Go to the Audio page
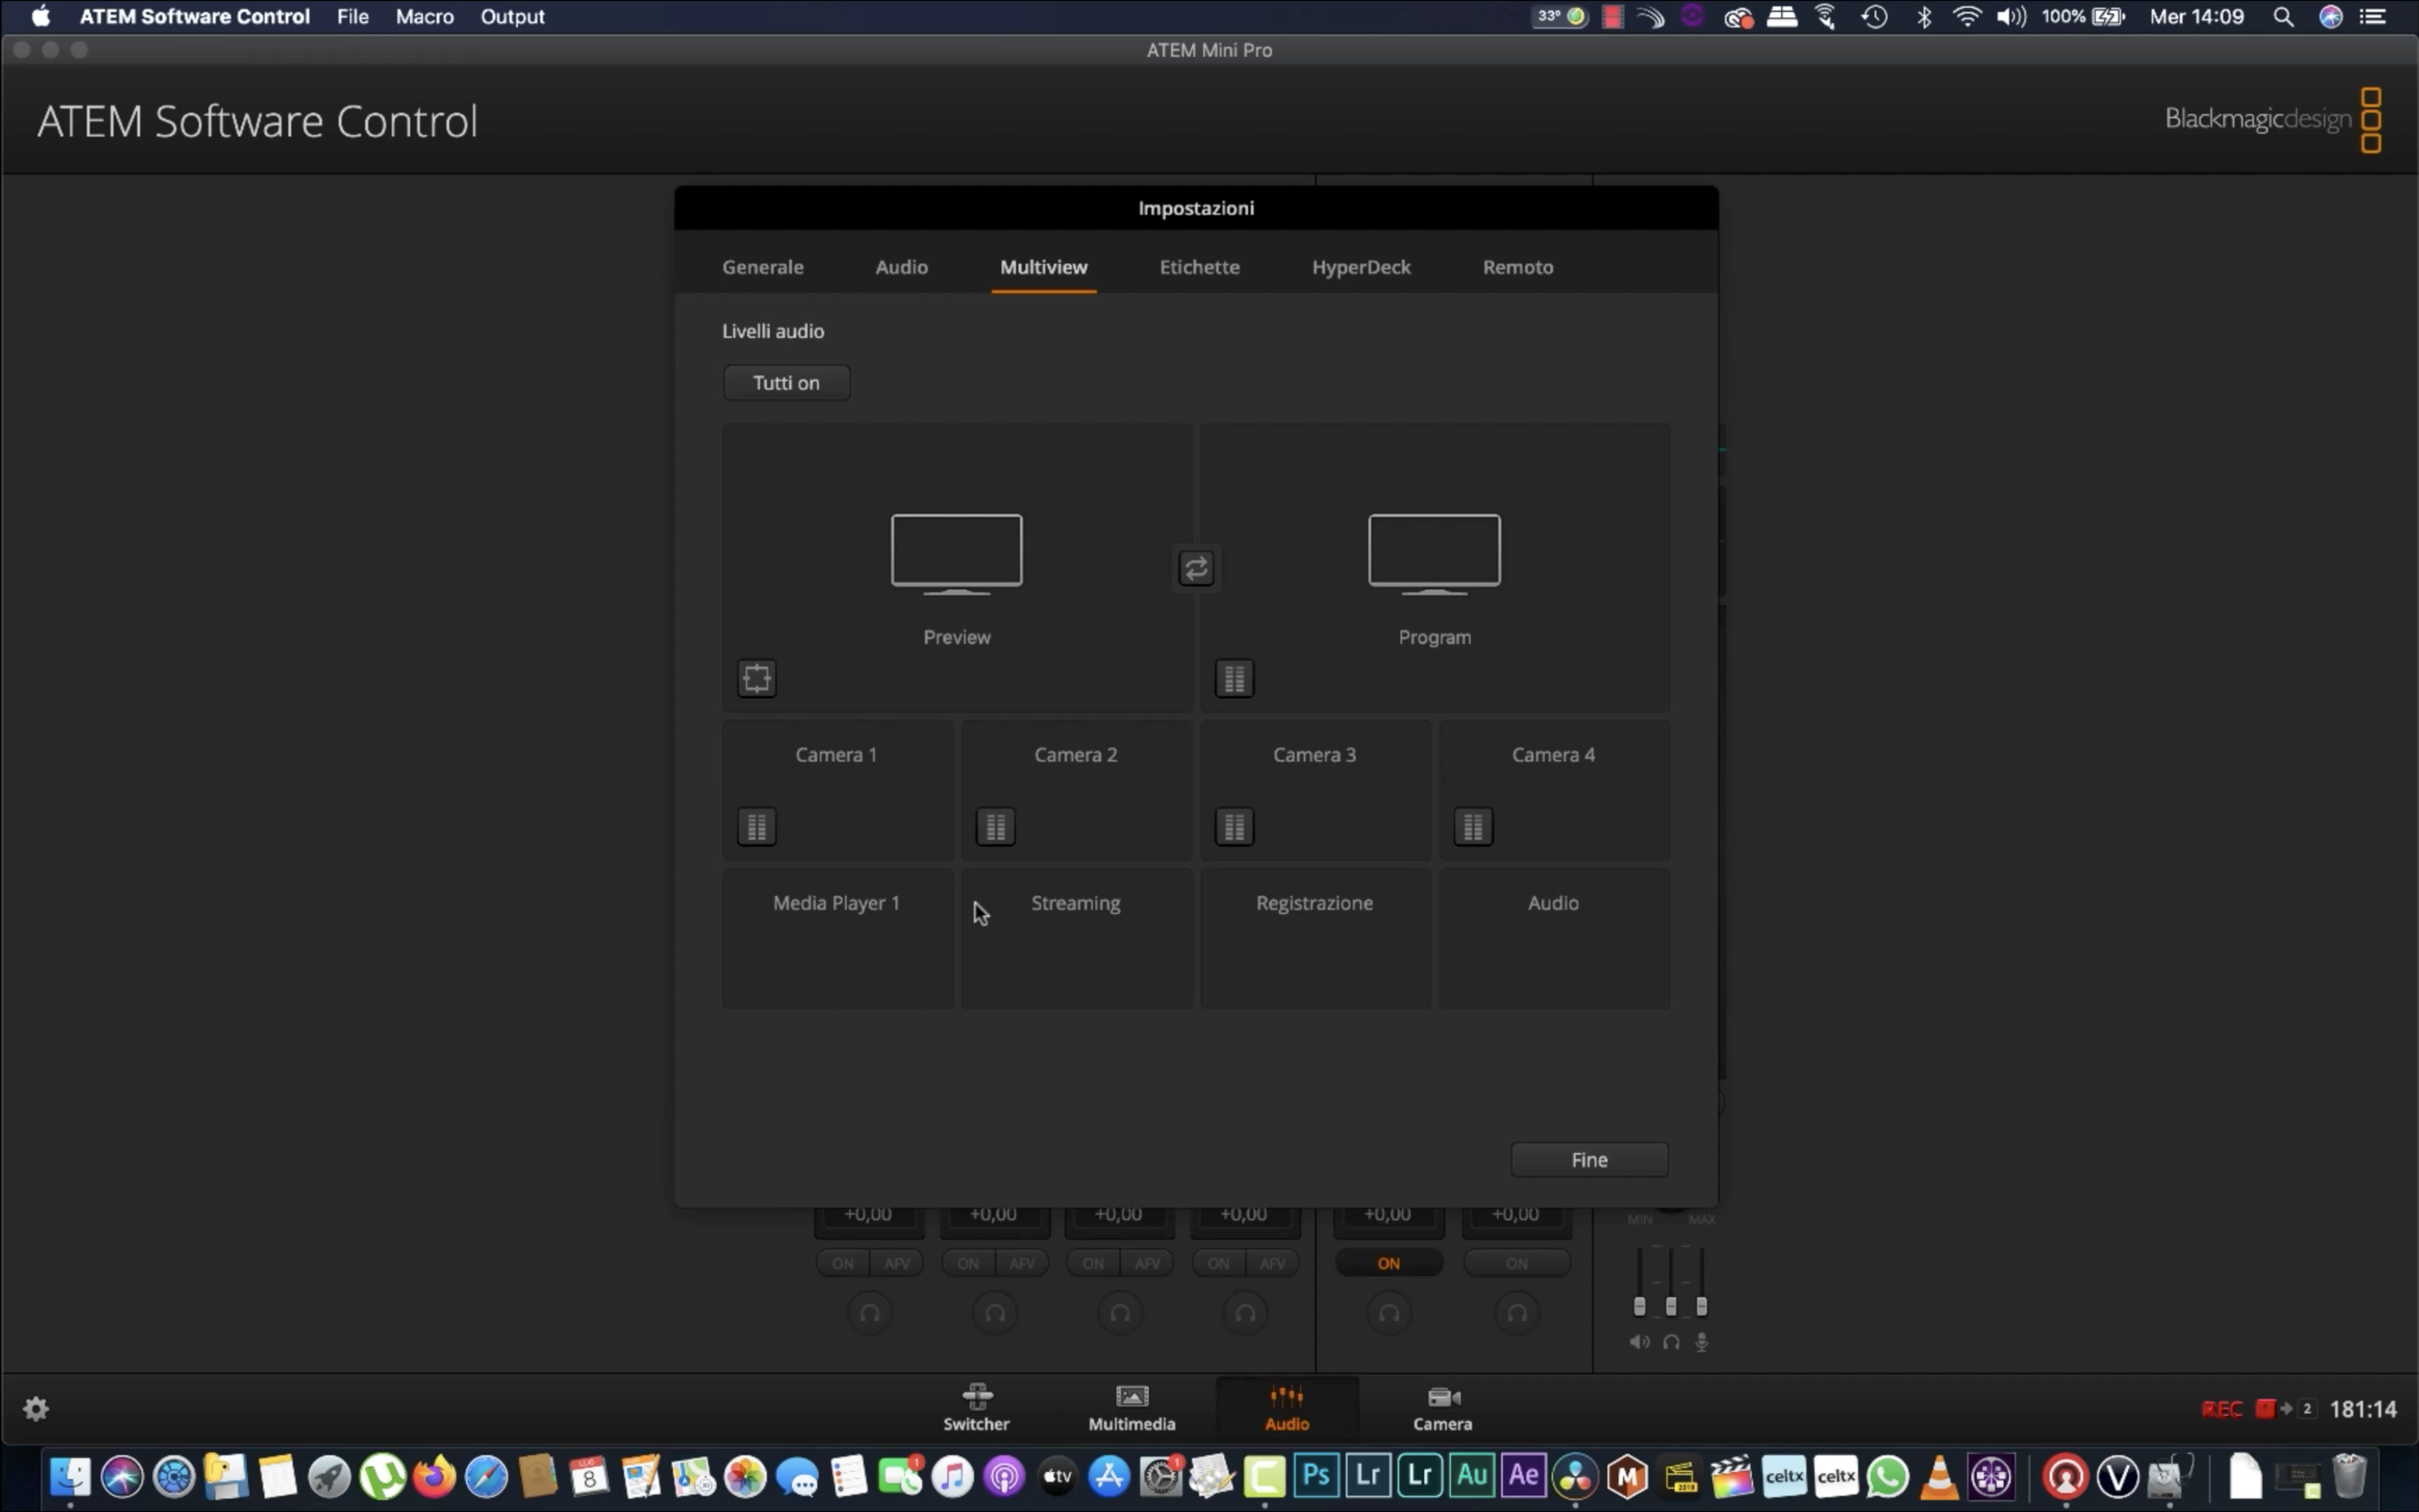This screenshot has width=2419, height=1512. click(1286, 1407)
